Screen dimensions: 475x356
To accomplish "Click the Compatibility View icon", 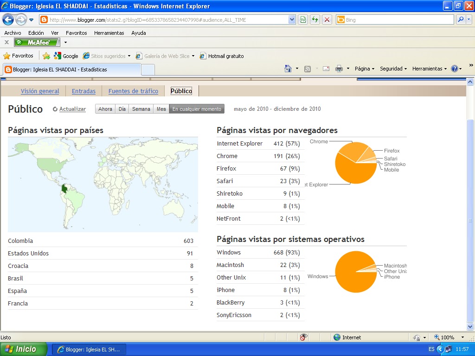I will (x=303, y=19).
